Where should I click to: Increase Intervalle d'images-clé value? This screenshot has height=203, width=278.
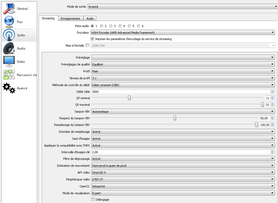point(272,151)
